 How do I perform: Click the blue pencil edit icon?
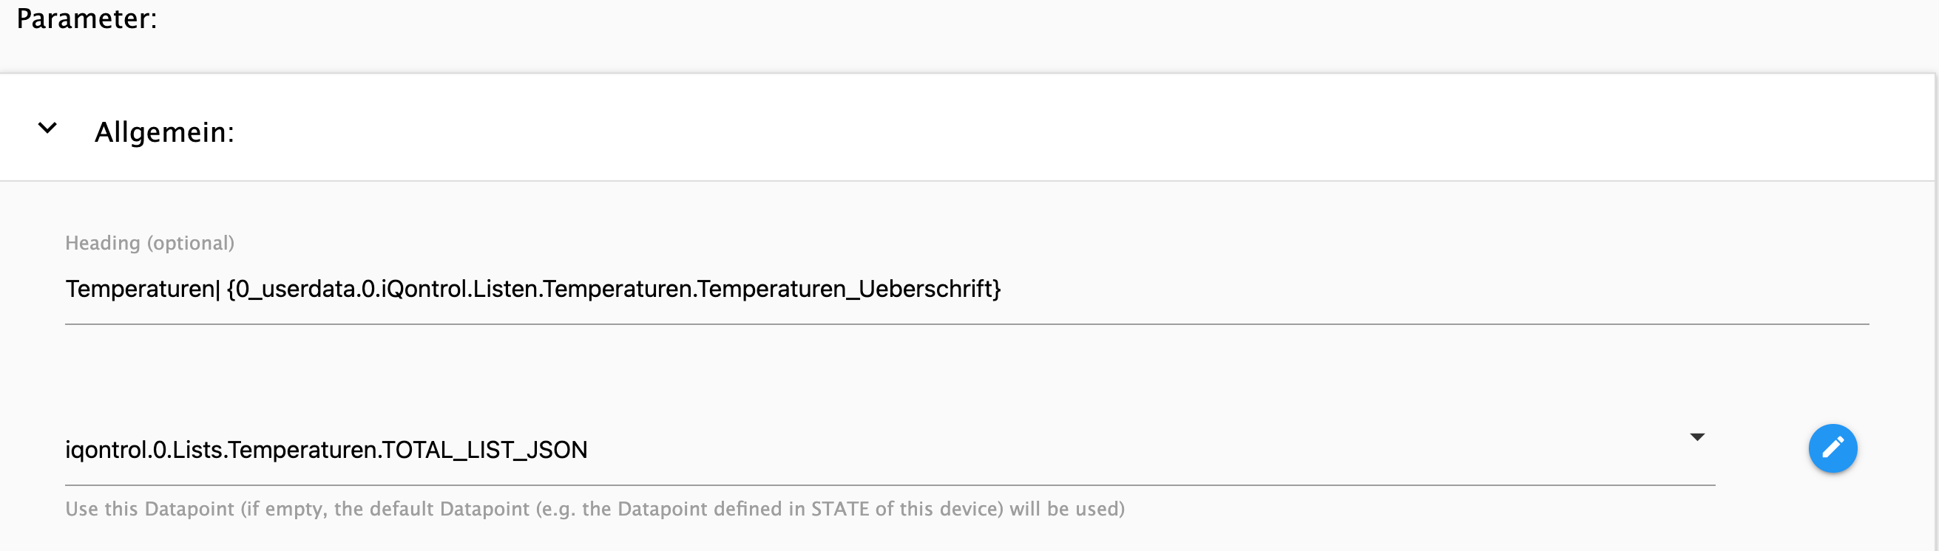coord(1832,449)
